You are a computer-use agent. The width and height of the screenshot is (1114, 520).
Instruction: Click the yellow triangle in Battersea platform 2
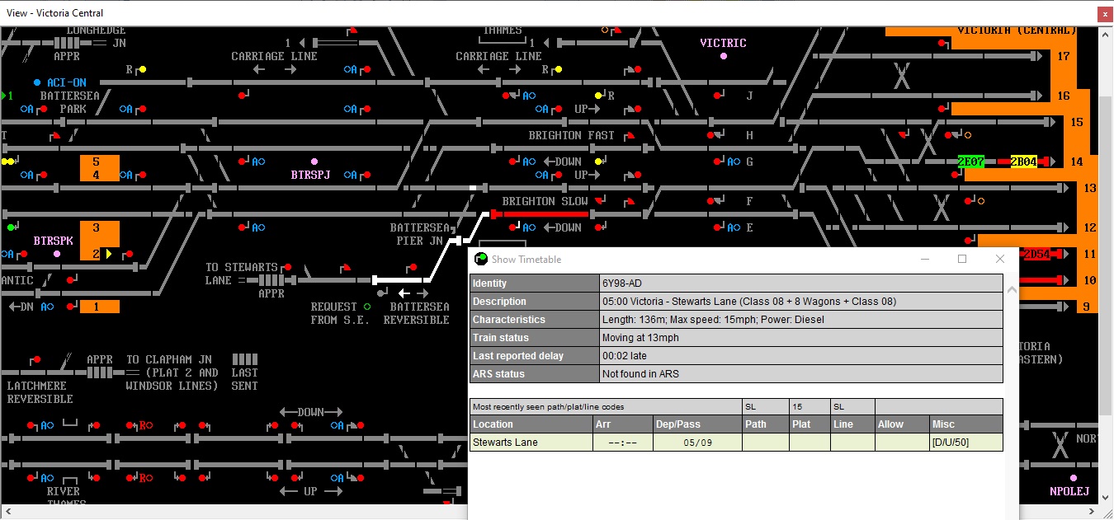109,254
